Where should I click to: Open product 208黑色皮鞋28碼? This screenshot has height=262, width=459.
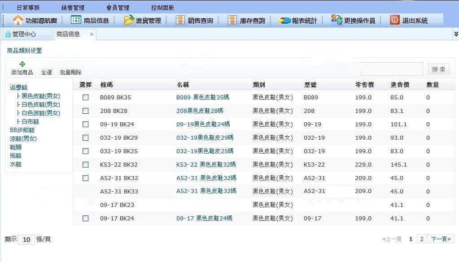tap(200, 111)
